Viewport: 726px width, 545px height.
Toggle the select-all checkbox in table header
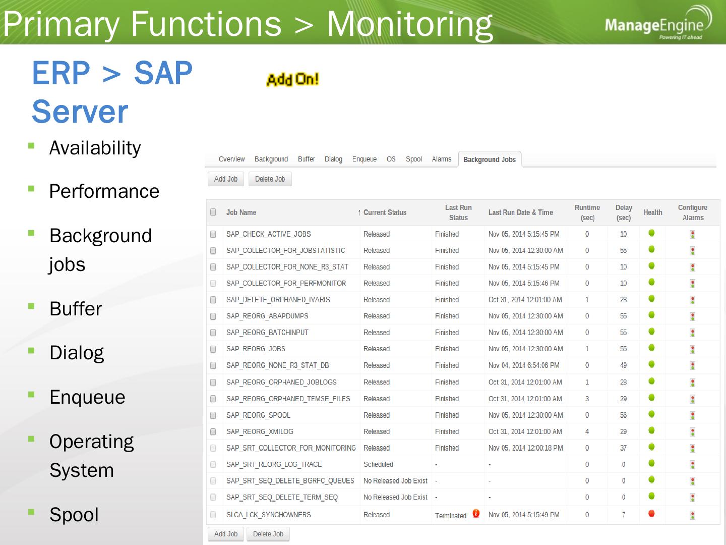pos(213,212)
